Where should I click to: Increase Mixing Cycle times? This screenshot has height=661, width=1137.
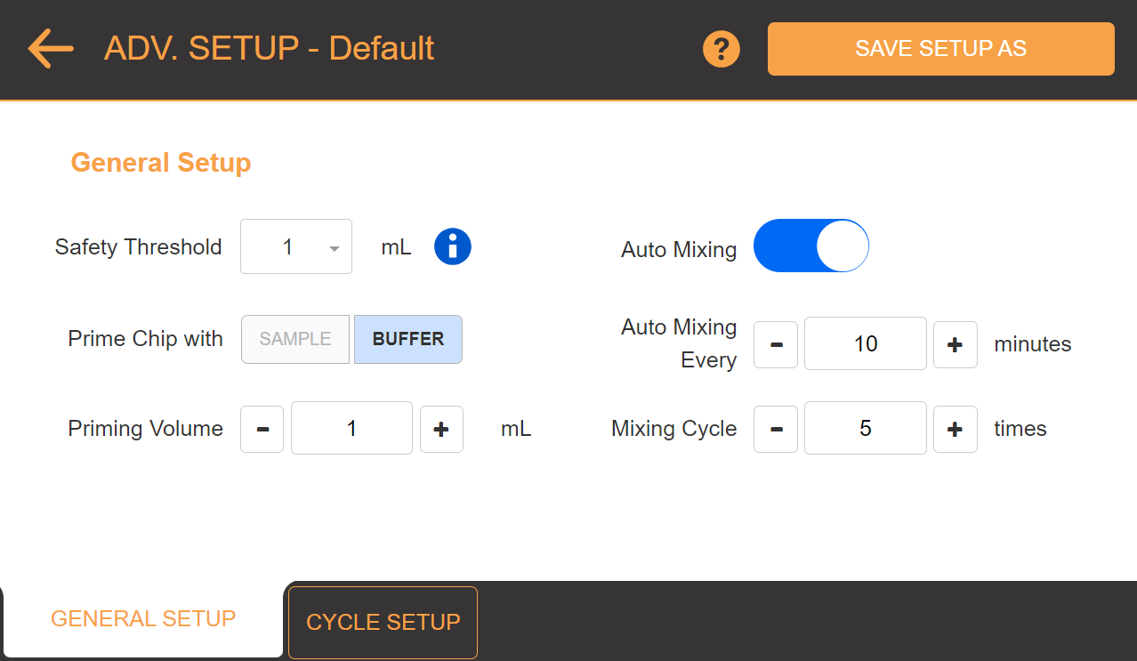(956, 429)
